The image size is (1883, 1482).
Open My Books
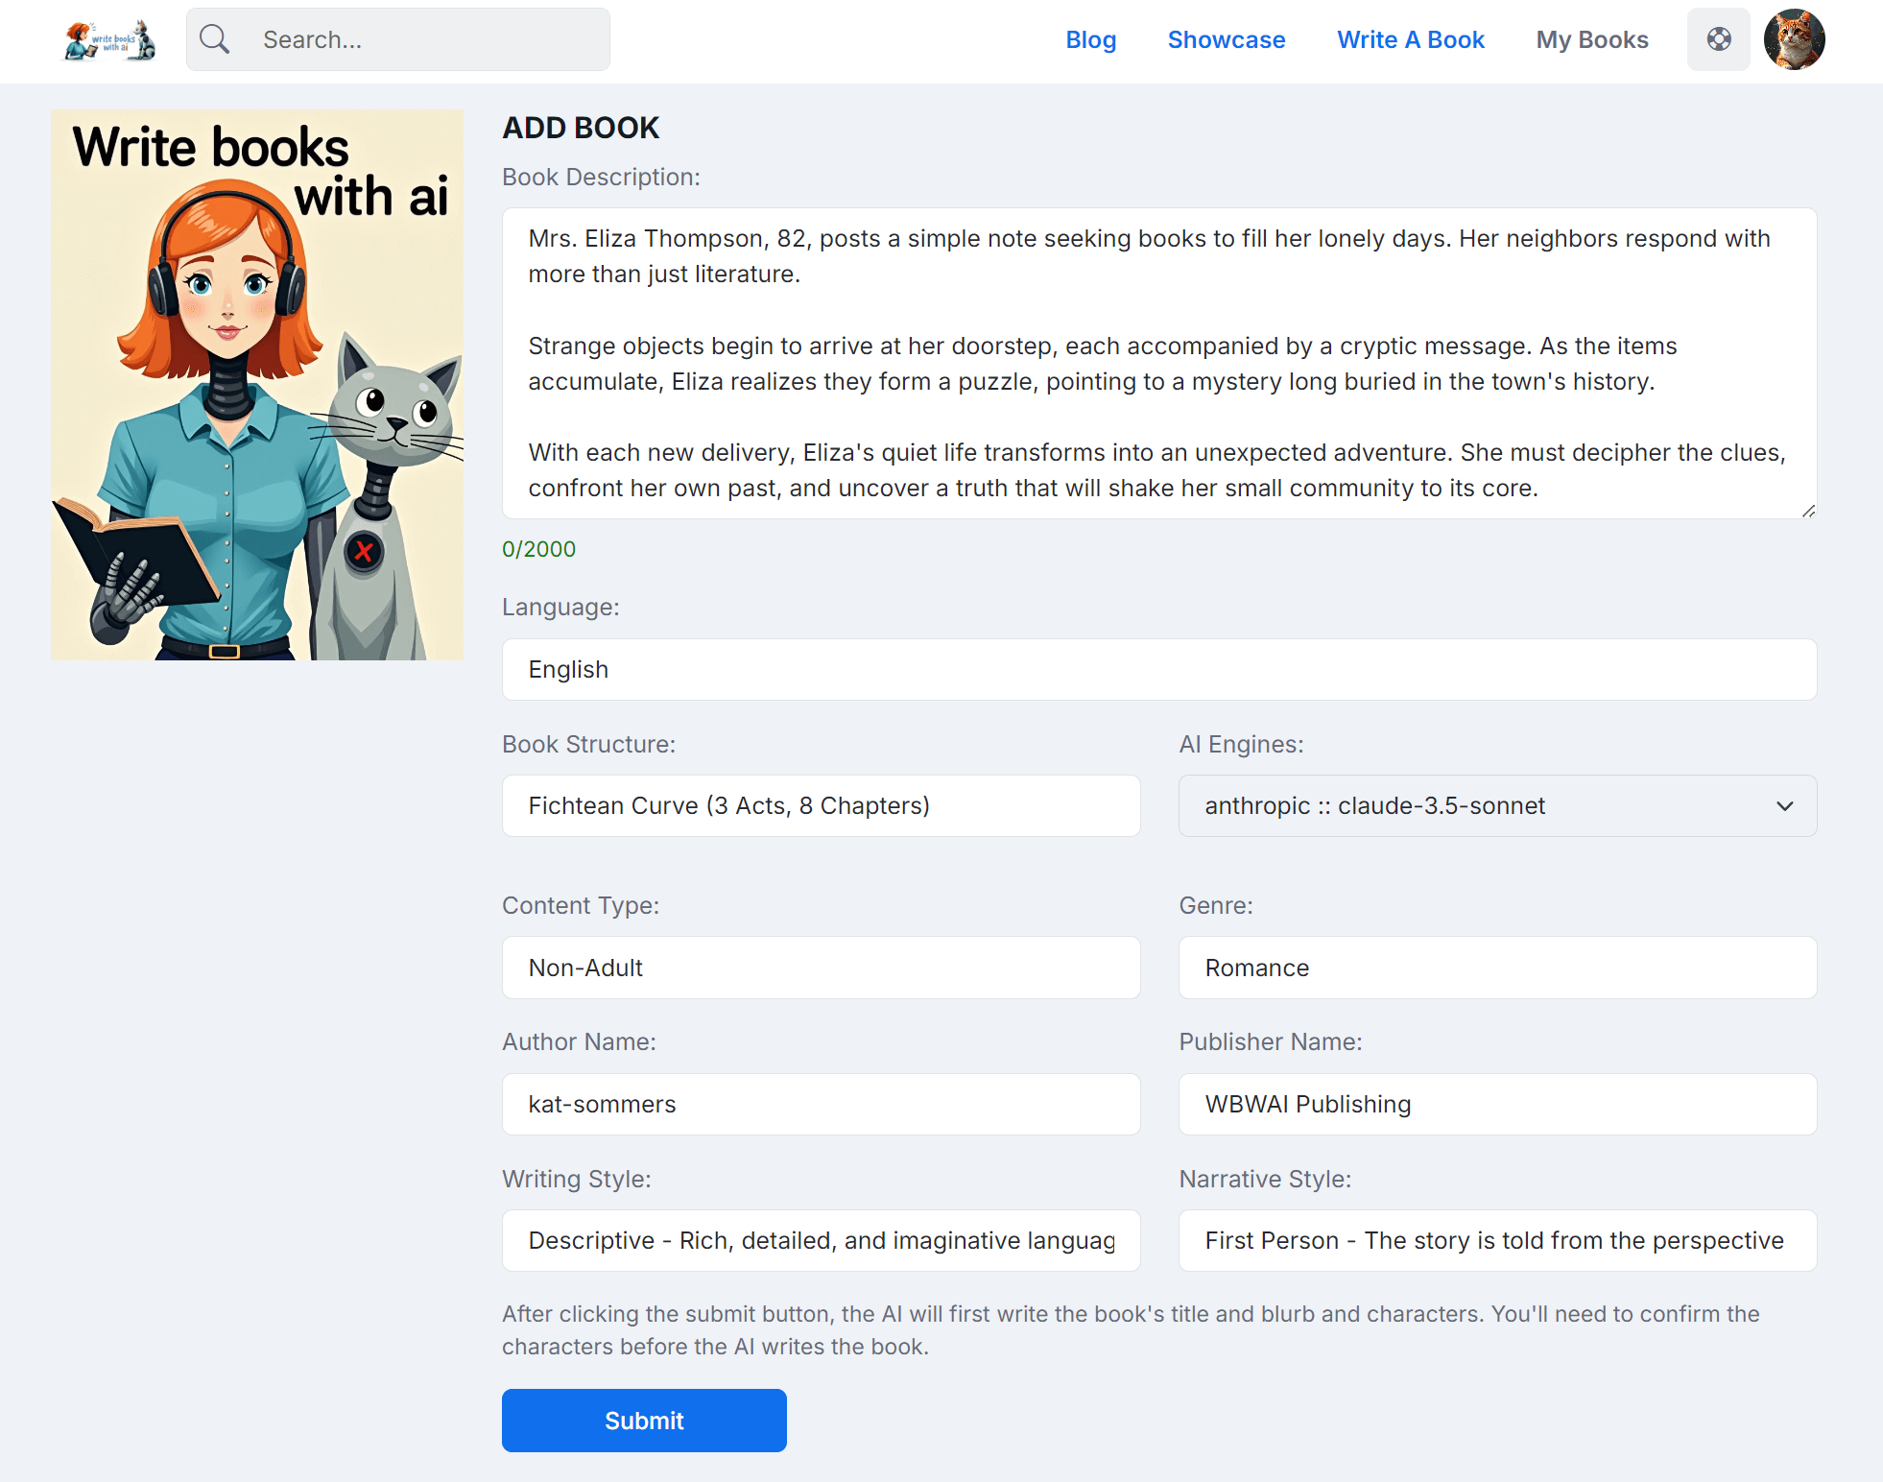1592,39
